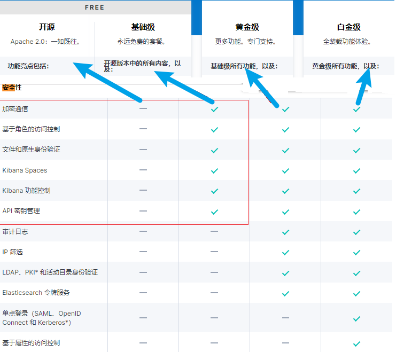Viewport: 396px width, 352px height.
Task: Click the 开源 dash in Kibana Spaces row
Action: pyautogui.click(x=143, y=170)
